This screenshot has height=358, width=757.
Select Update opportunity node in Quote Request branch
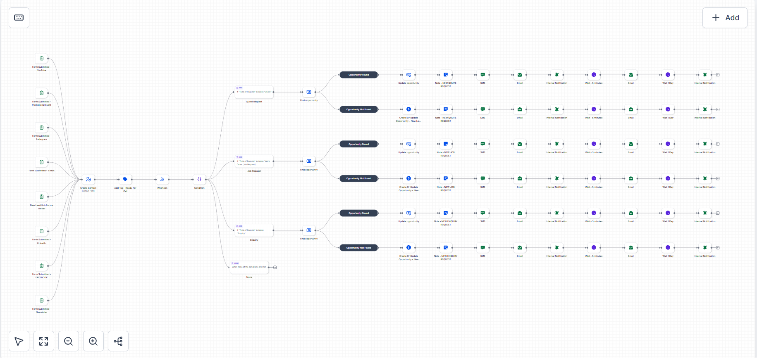(x=409, y=75)
